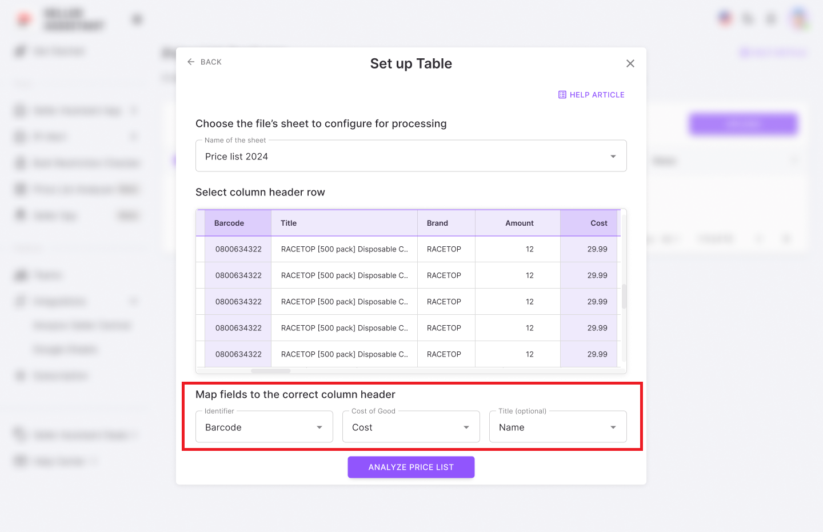
Task: Click the Brand column header
Action: (x=437, y=223)
